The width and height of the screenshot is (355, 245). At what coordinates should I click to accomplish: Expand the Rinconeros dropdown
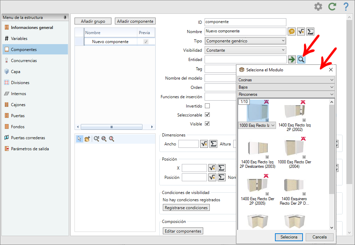tap(286, 94)
